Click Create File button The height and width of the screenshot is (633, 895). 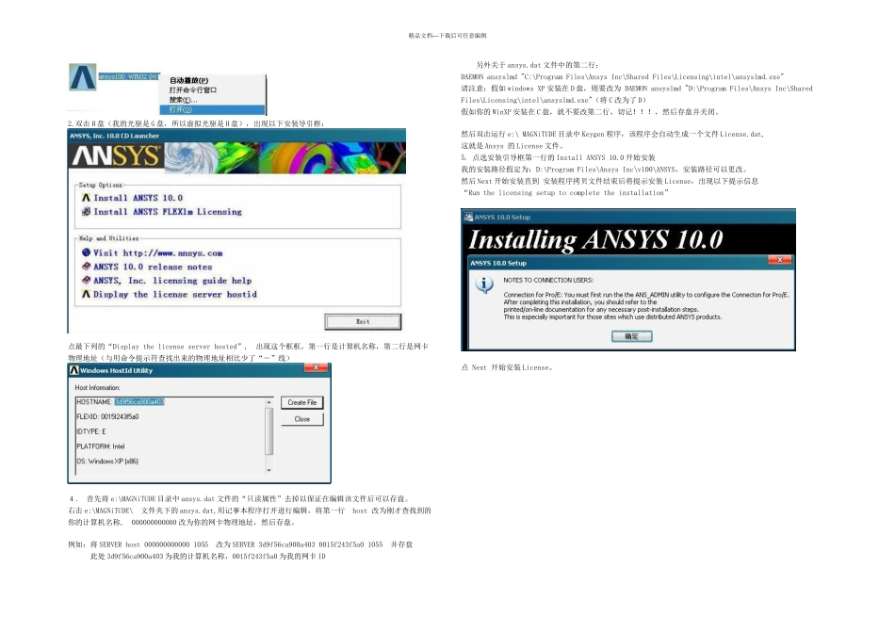[302, 402]
